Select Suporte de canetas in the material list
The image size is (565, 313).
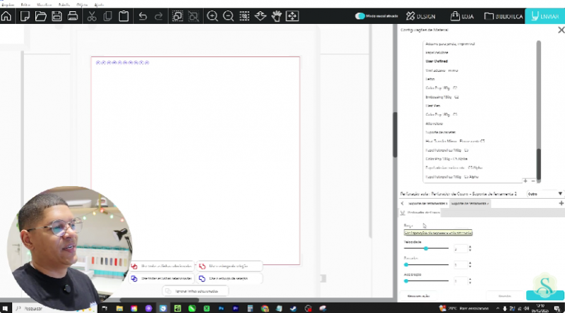(440, 133)
